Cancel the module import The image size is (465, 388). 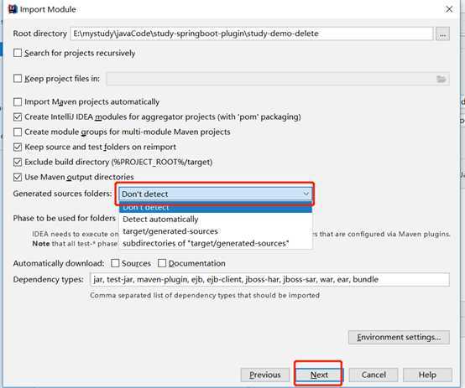click(374, 375)
